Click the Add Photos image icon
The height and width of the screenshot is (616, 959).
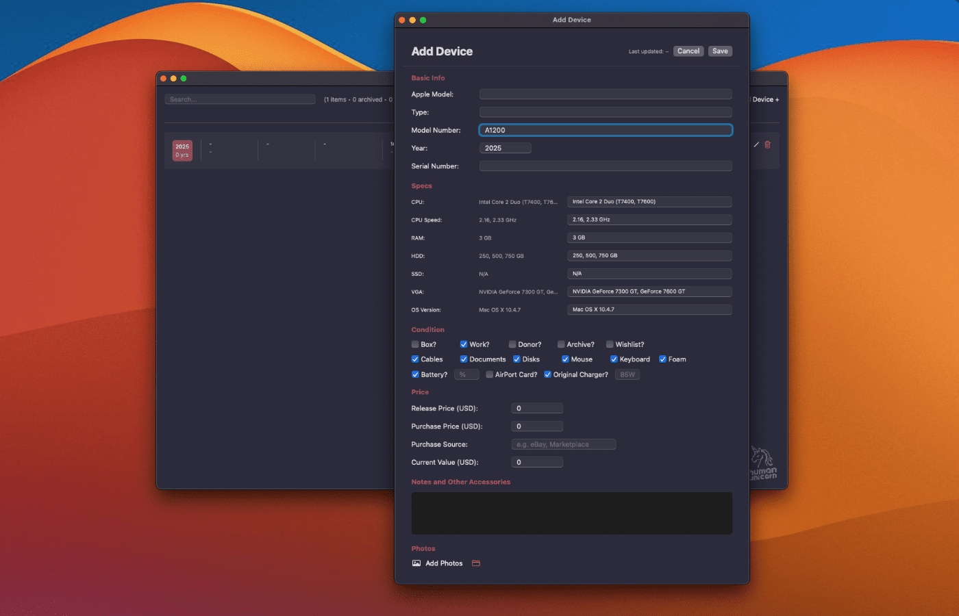click(x=416, y=563)
